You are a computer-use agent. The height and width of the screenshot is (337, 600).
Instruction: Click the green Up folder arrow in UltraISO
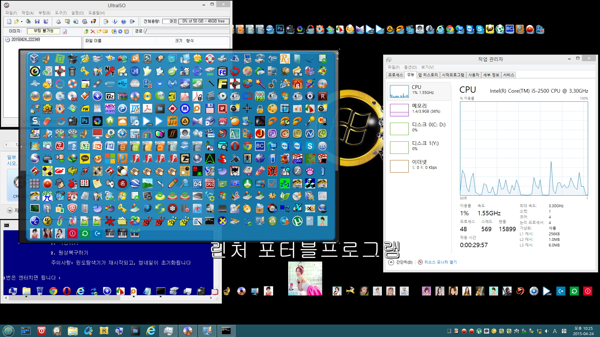coord(87,31)
